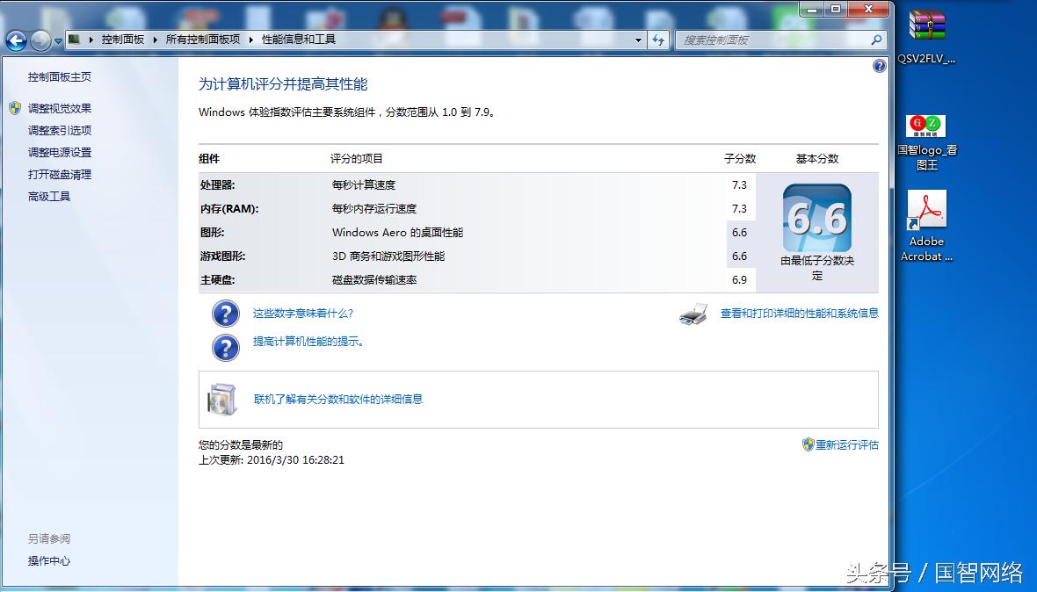The image size is (1037, 592).
Task: Click the printer icon
Action: coord(693,314)
